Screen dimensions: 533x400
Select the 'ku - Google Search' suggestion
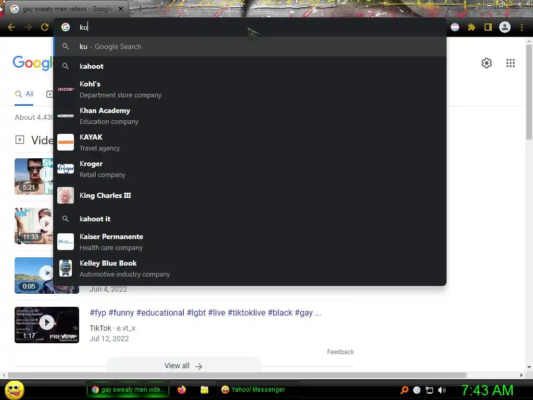[250, 46]
